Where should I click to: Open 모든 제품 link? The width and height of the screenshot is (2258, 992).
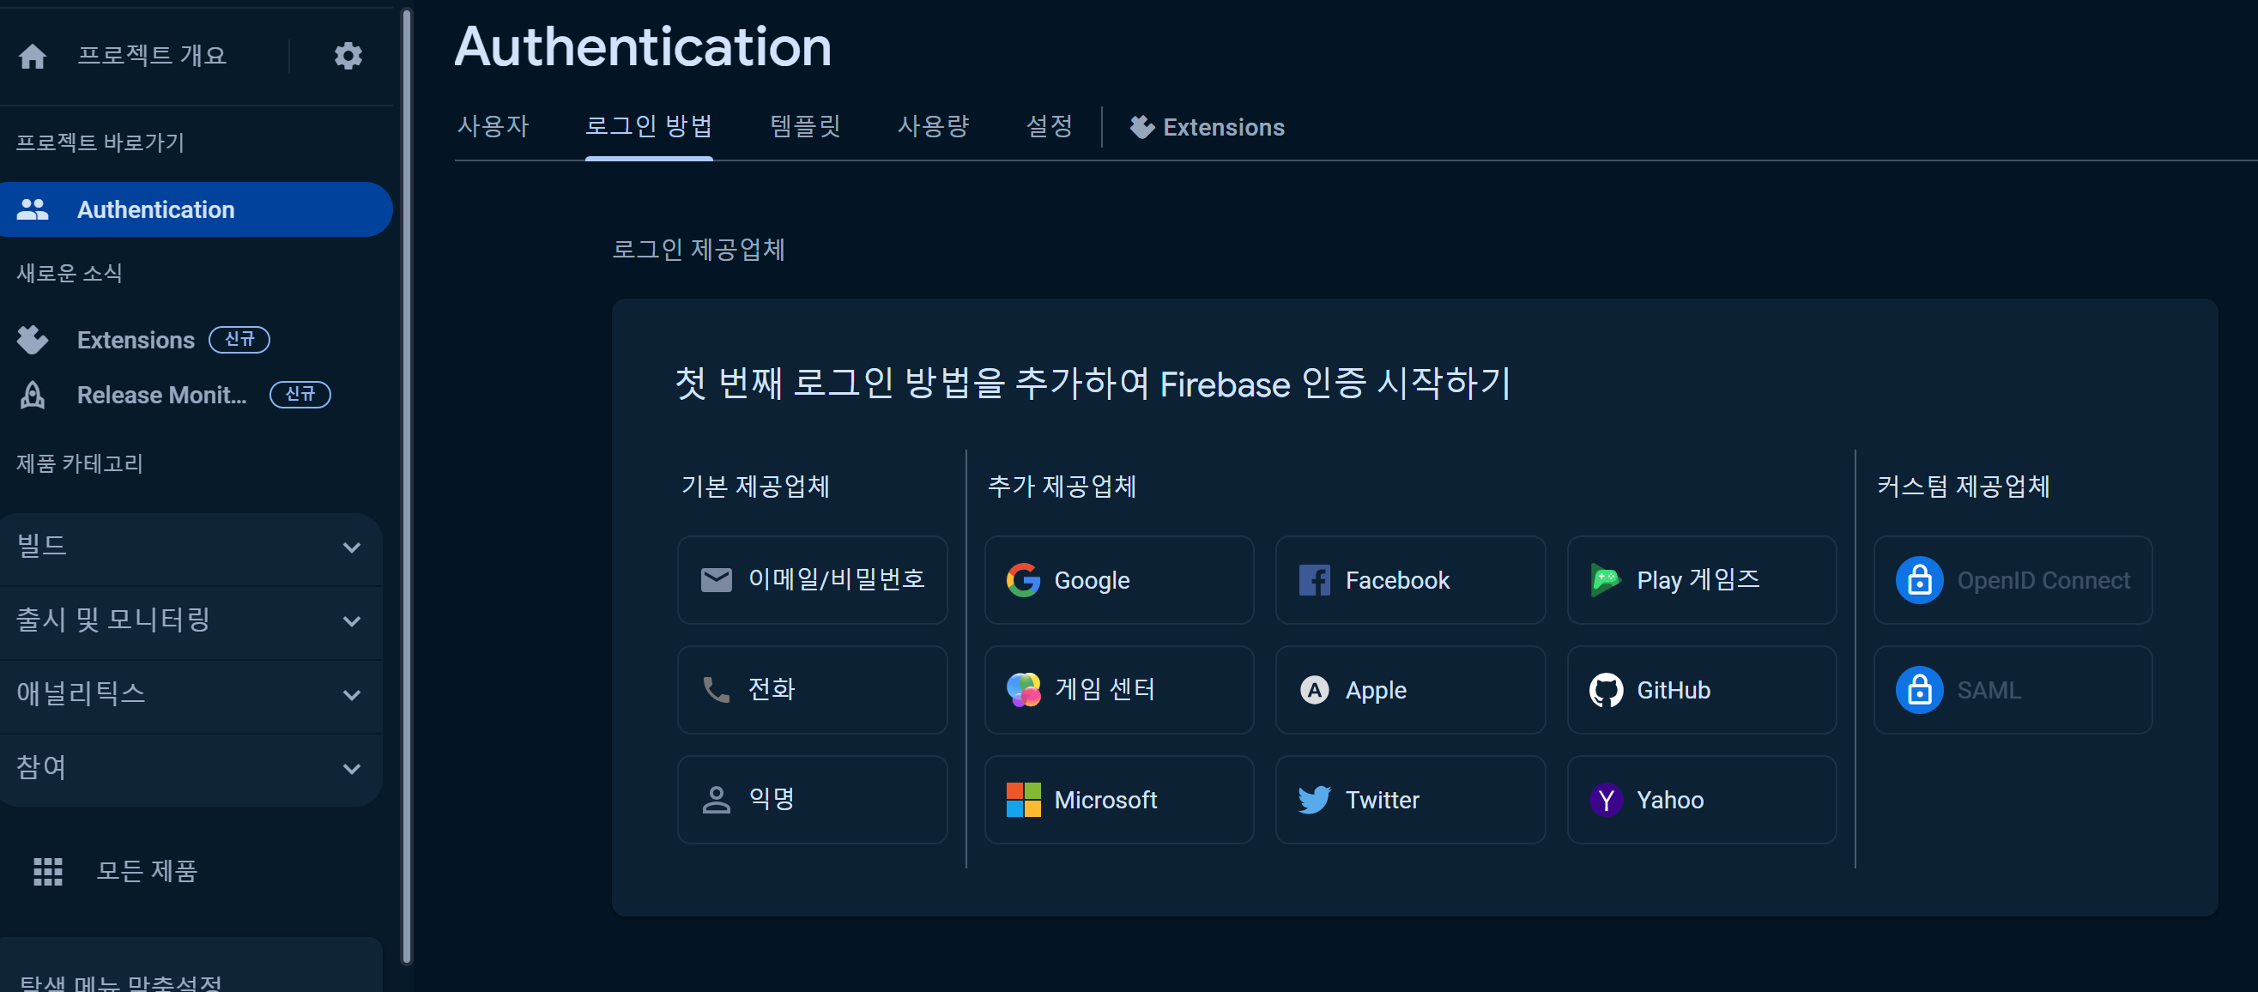tap(147, 871)
